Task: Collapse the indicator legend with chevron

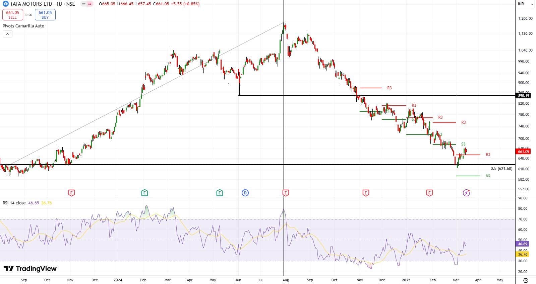Action: point(7,34)
